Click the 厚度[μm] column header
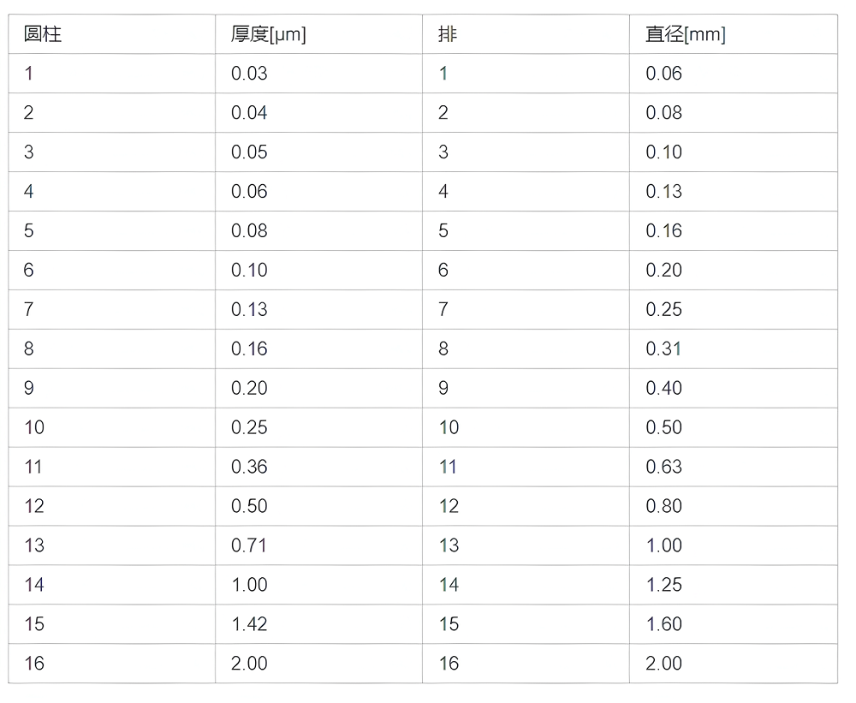856x703 pixels. point(268,34)
